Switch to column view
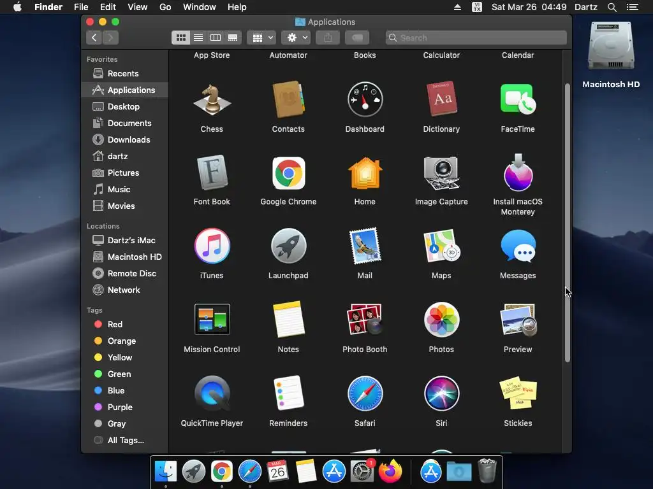Viewport: 653px width, 489px height. point(216,38)
